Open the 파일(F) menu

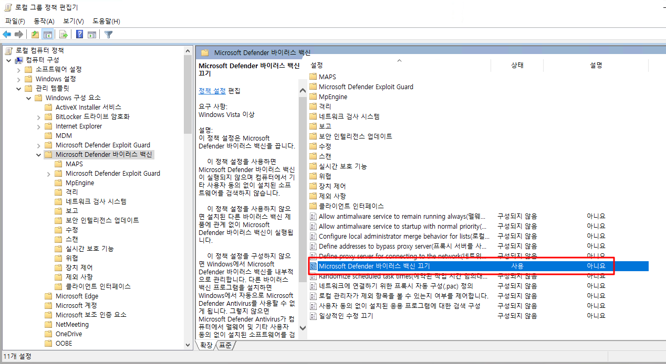15,21
